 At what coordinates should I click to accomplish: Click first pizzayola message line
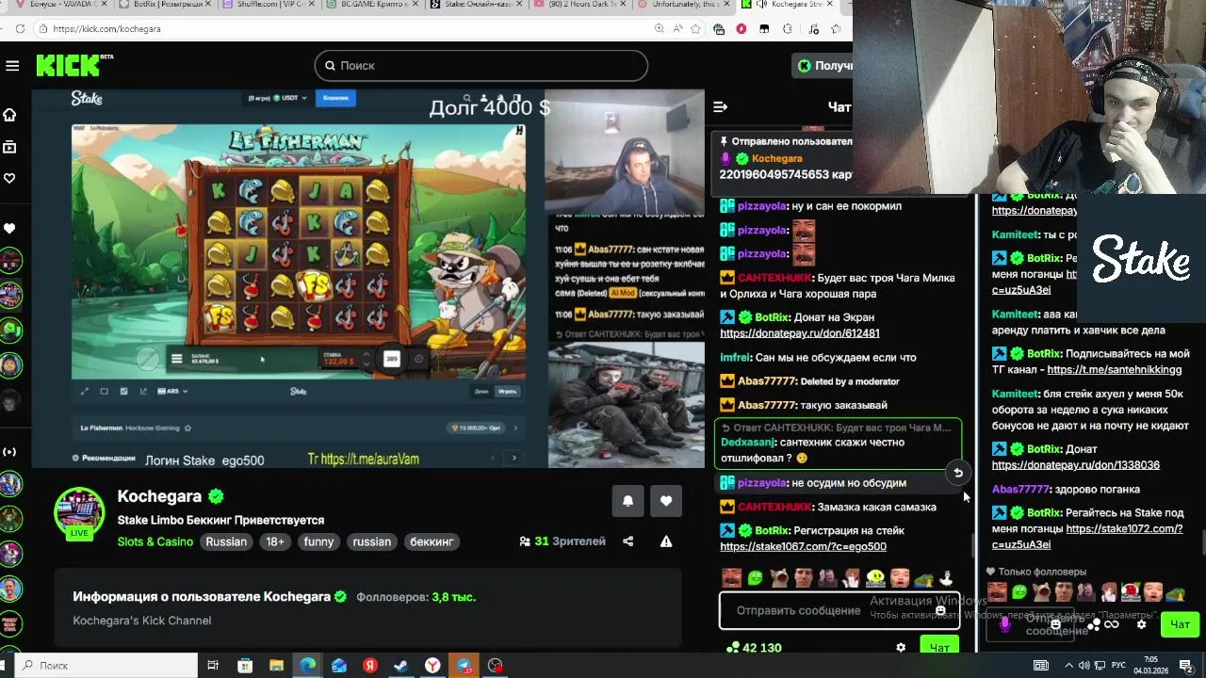[810, 206]
